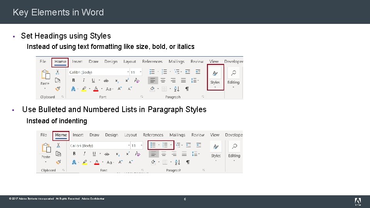Click Clear Formatting in Set Headings ribbon
The image size is (370, 208).
[136, 81]
